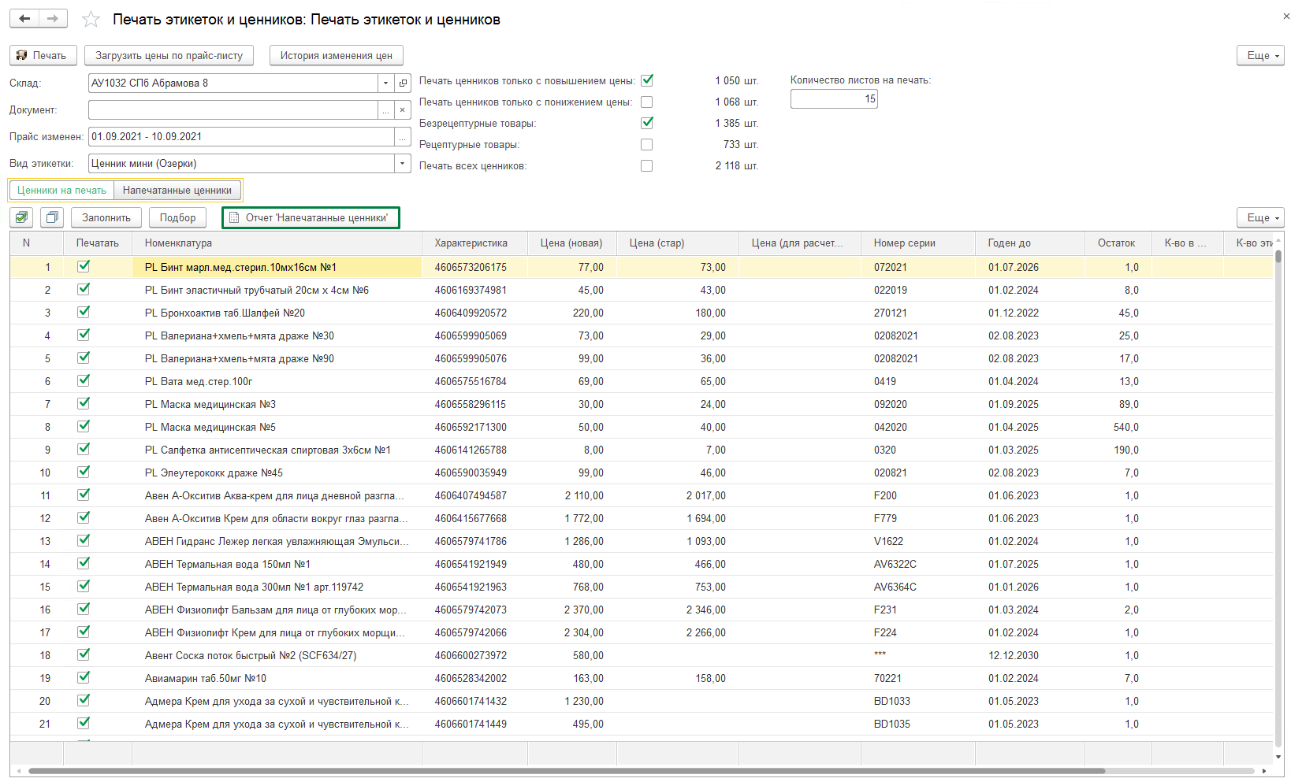The width and height of the screenshot is (1291, 782).
Task: Add the form to favorites with the star
Action: click(91, 20)
